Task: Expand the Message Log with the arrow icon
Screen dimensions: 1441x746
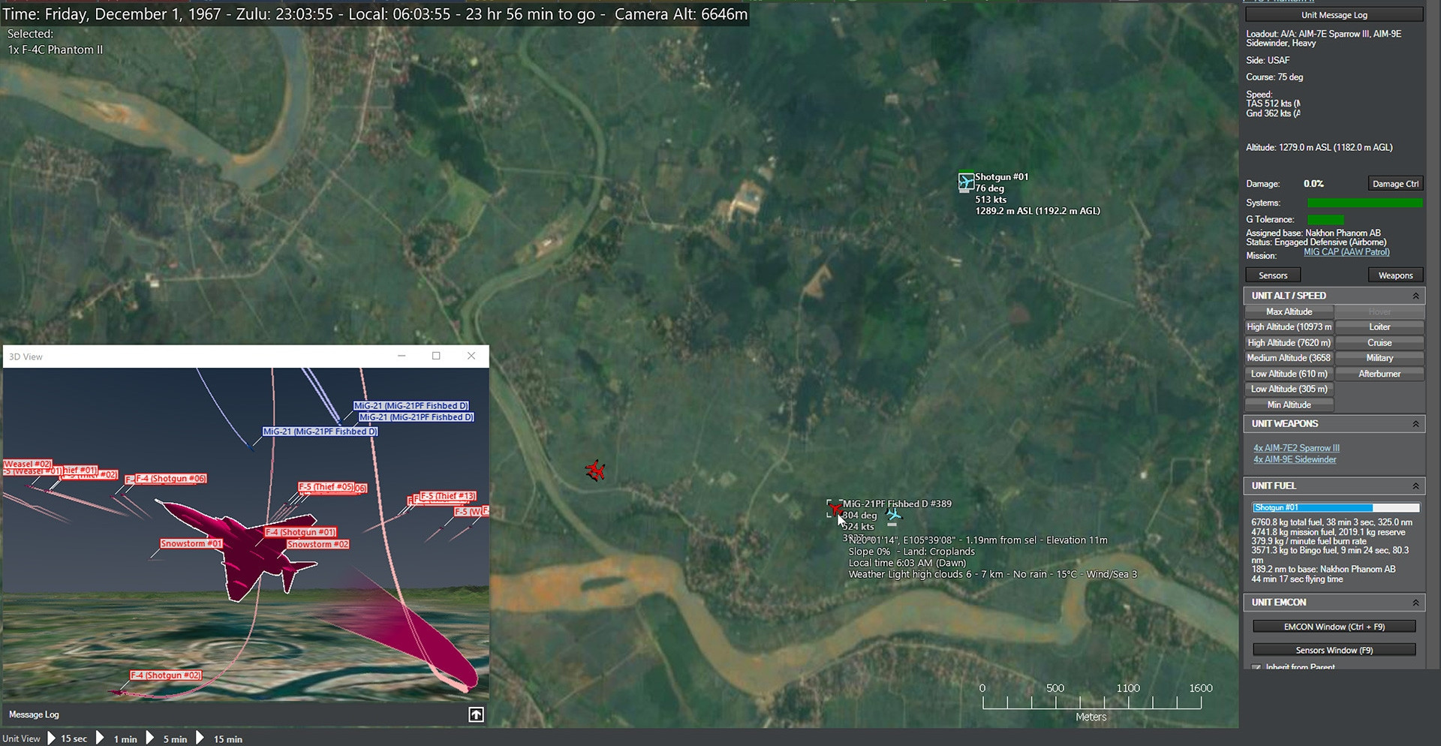Action: coord(476,714)
